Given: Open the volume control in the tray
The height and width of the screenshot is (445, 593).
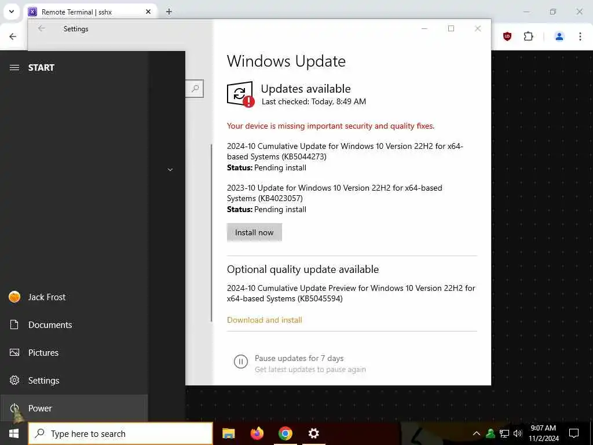Looking at the screenshot, I should (518, 433).
